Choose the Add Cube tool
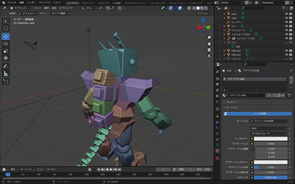295x184 pixels. [x=6, y=82]
